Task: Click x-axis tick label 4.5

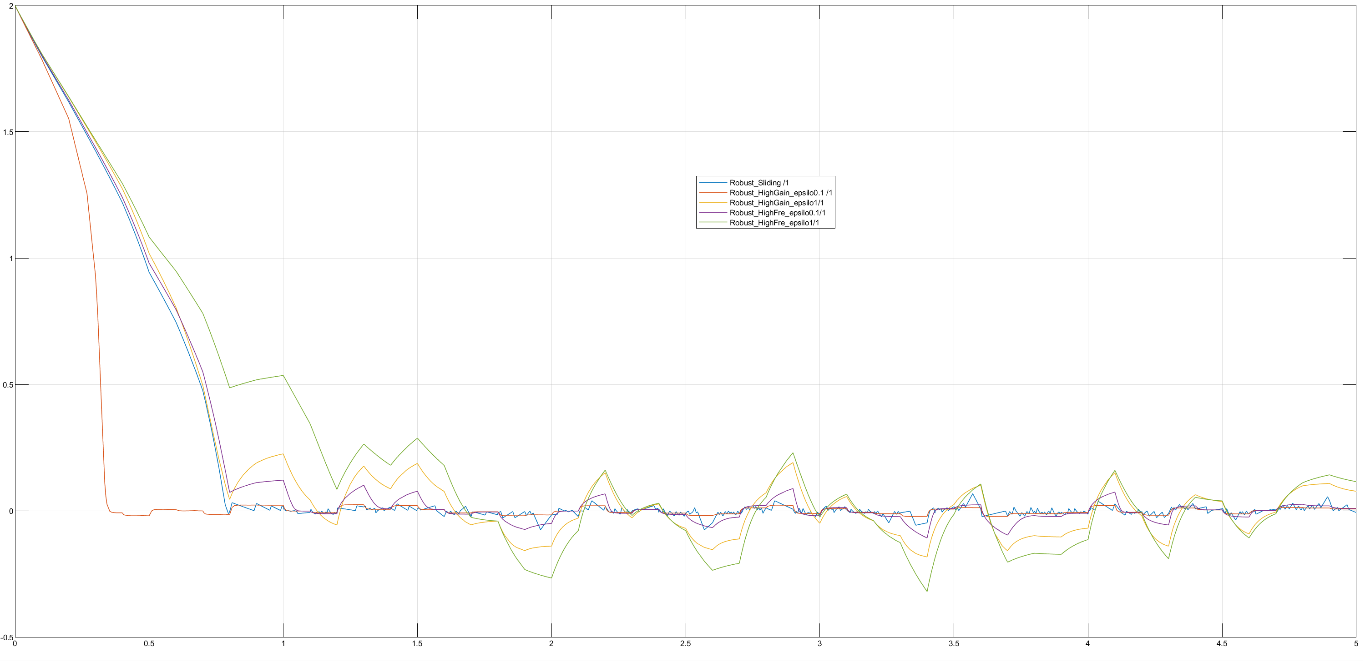Action: click(x=1221, y=644)
